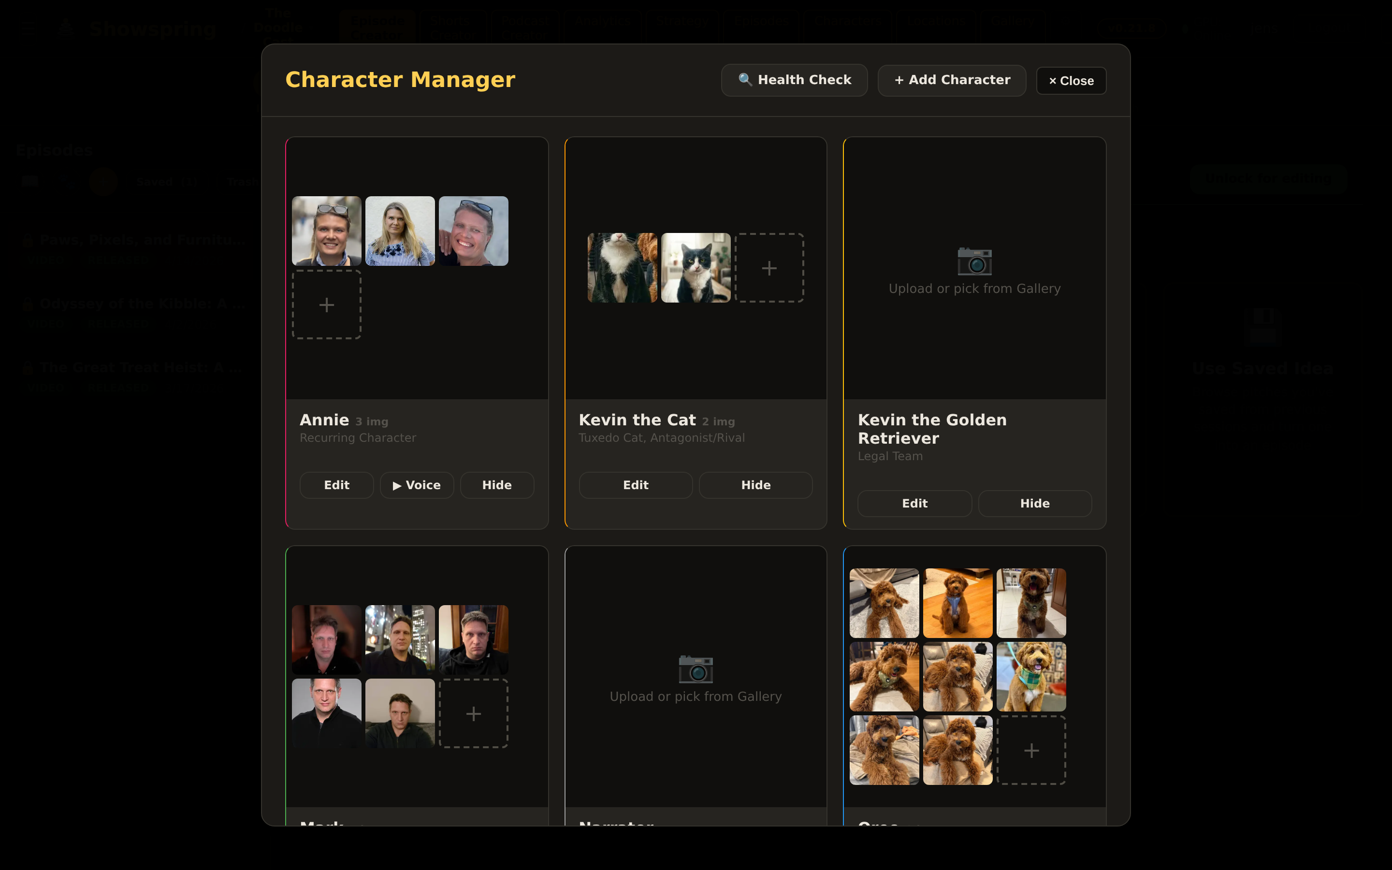Edit Kevin the Cat
This screenshot has width=1392, height=870.
636,485
